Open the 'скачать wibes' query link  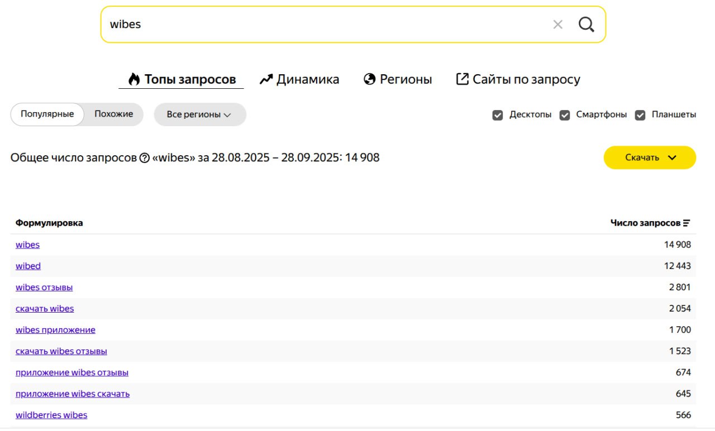pyautogui.click(x=45, y=309)
